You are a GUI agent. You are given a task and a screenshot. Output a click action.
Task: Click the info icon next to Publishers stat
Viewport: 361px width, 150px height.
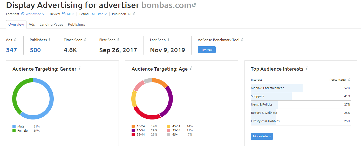coord(49,40)
